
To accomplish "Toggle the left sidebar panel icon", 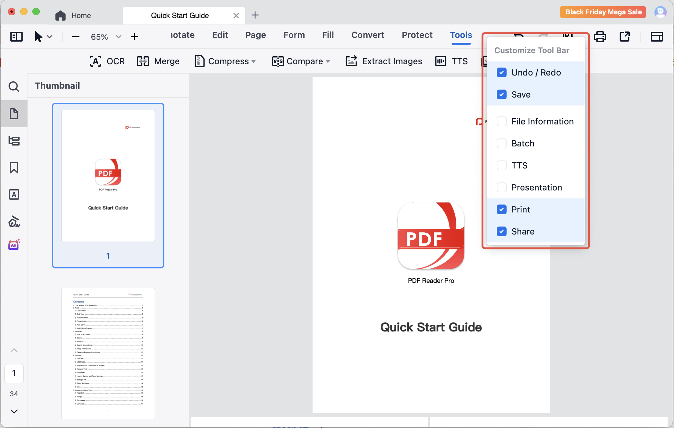I will coord(16,37).
